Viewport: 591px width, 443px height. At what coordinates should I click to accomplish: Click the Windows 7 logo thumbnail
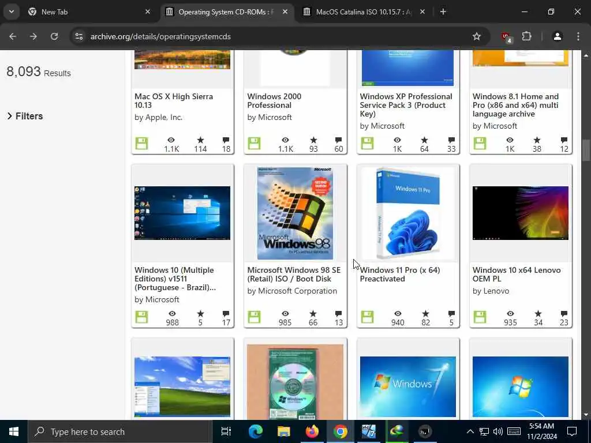(x=408, y=386)
